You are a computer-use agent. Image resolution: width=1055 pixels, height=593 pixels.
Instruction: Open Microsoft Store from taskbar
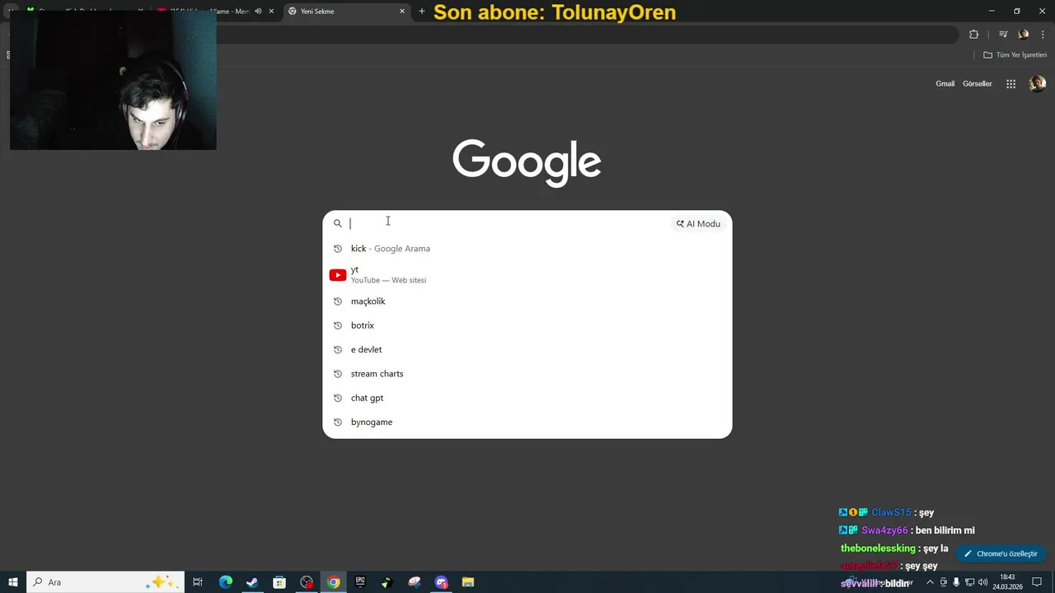coord(279,582)
